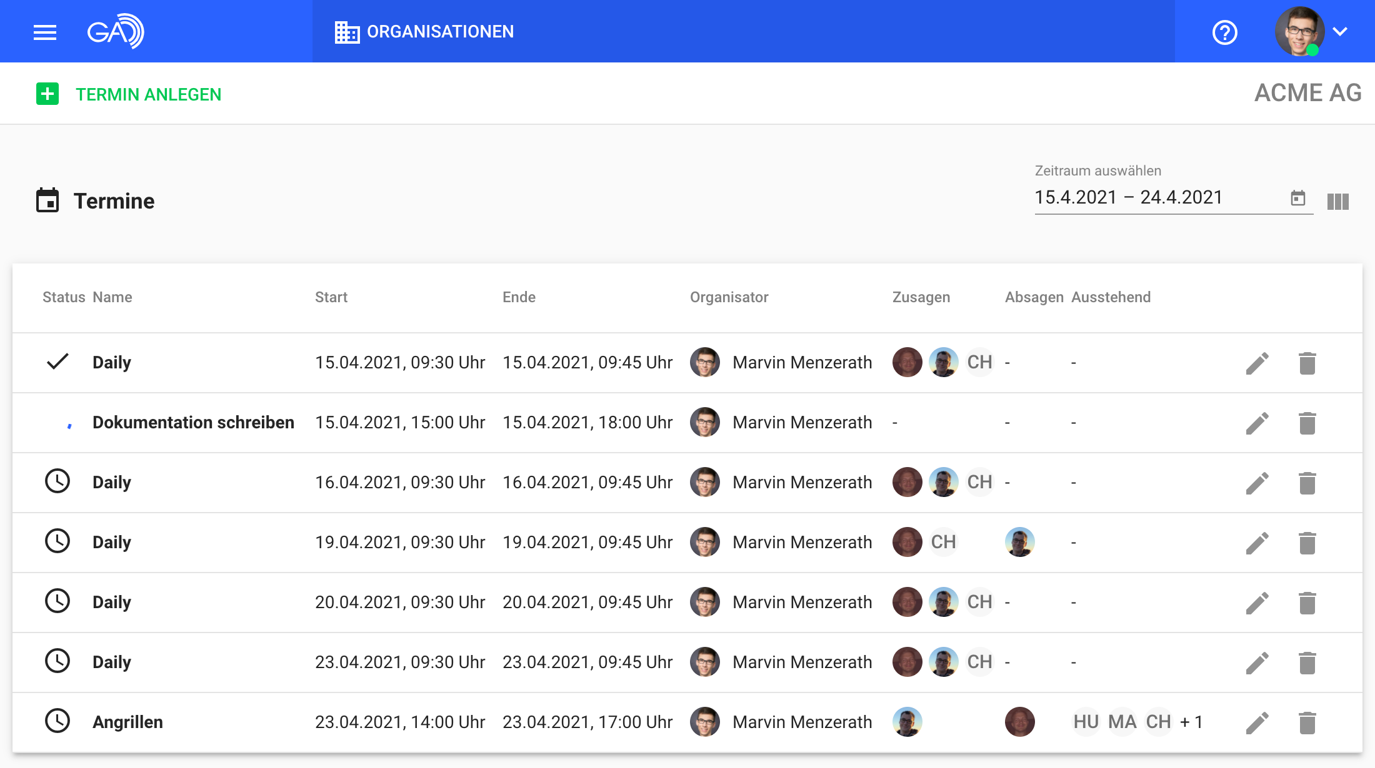Image resolution: width=1375 pixels, height=768 pixels.
Task: Sort table by Start column header
Action: click(331, 297)
